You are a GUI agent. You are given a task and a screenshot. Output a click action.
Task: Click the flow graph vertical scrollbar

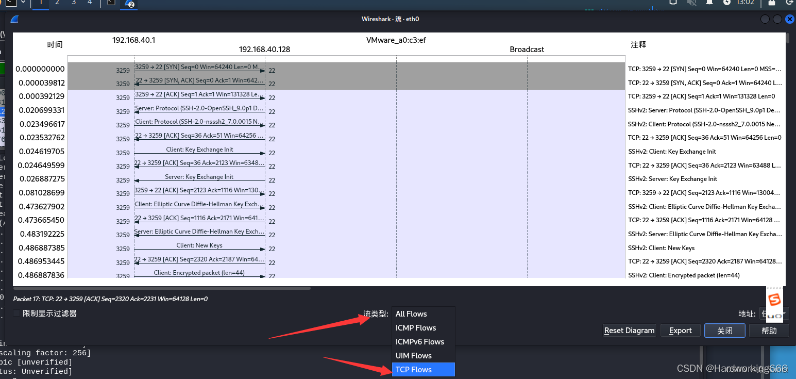click(x=787, y=39)
